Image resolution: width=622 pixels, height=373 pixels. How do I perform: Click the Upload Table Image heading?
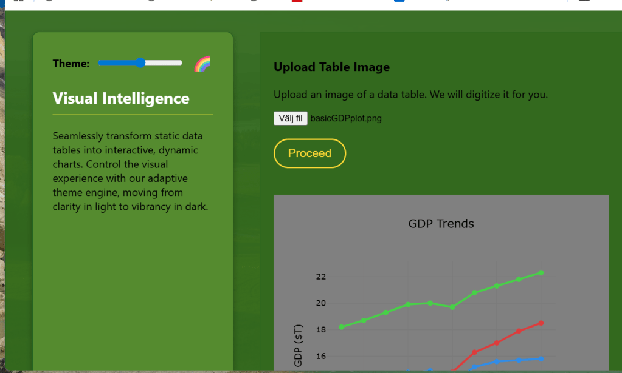point(331,67)
